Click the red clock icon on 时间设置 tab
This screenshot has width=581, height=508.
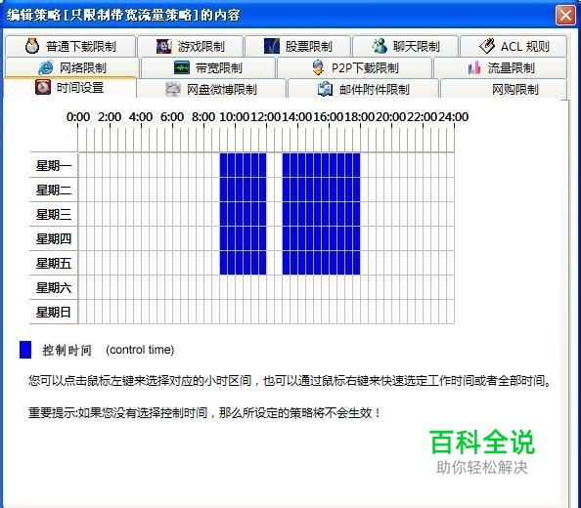tap(43, 87)
